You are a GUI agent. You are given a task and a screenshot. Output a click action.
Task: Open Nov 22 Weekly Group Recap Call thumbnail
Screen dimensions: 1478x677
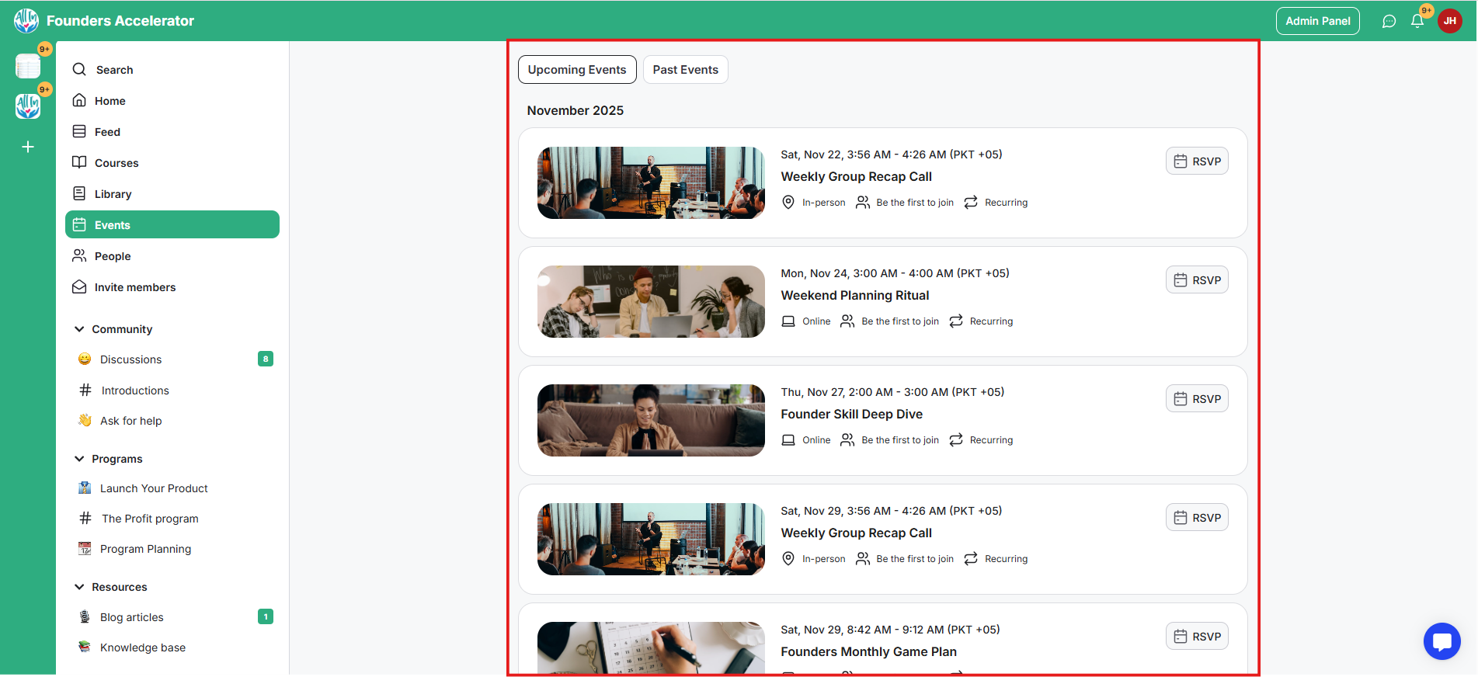(651, 182)
